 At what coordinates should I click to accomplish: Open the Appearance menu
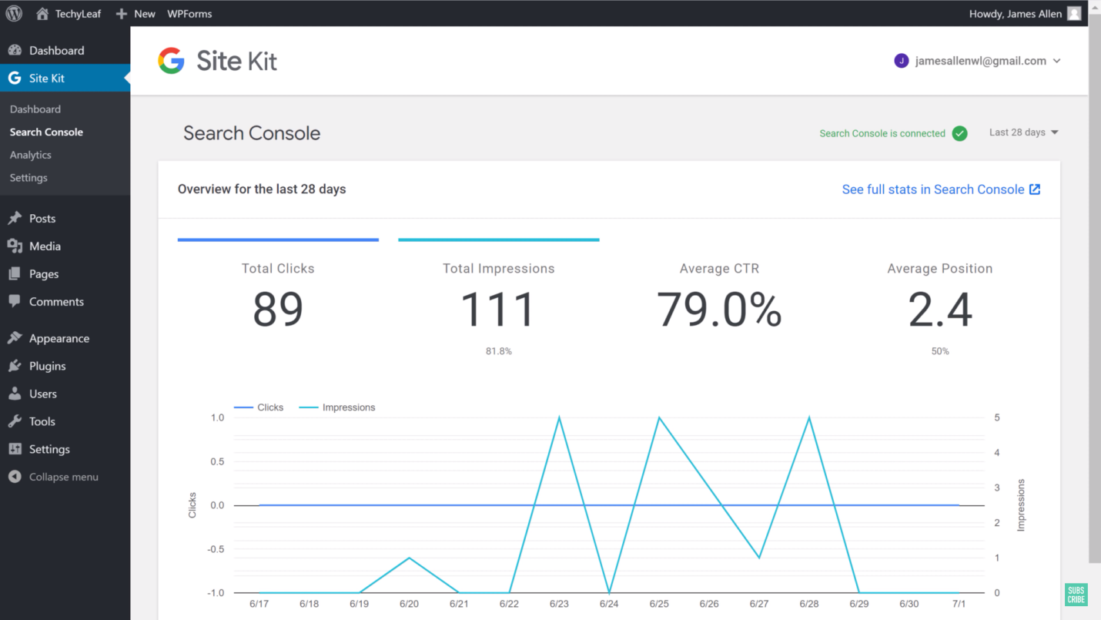pyautogui.click(x=65, y=338)
